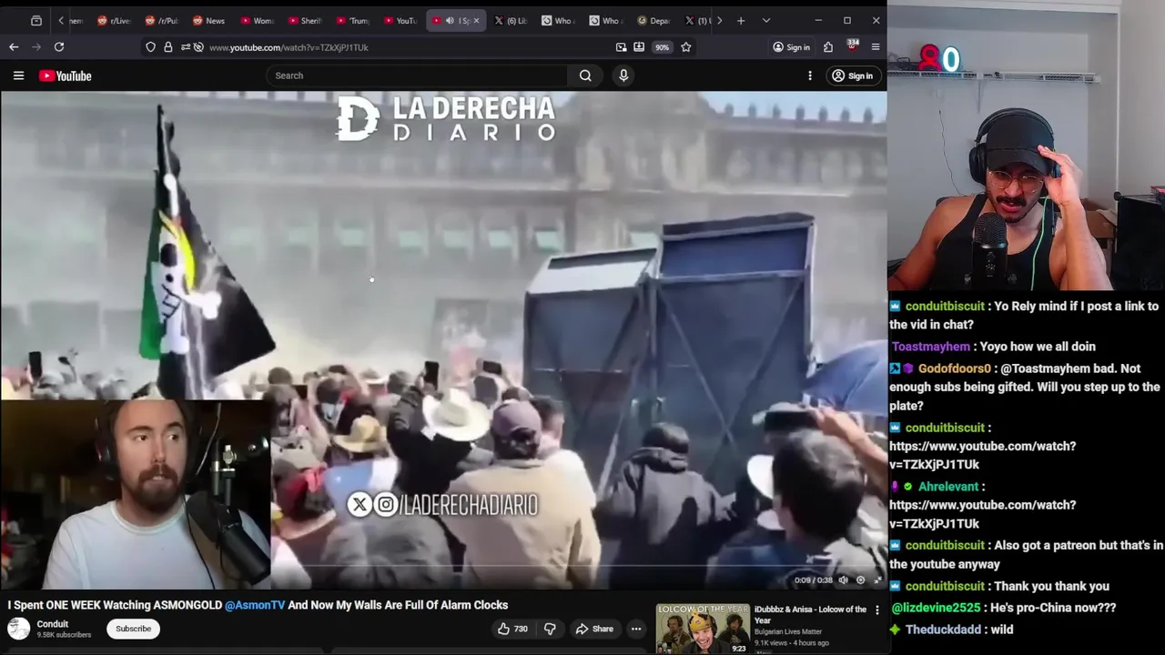Close the currently active YouTube tab
The width and height of the screenshot is (1165, 655).
pyautogui.click(x=476, y=20)
